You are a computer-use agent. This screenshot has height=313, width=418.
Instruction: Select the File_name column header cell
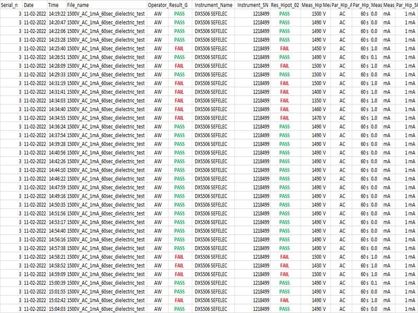click(107, 5)
